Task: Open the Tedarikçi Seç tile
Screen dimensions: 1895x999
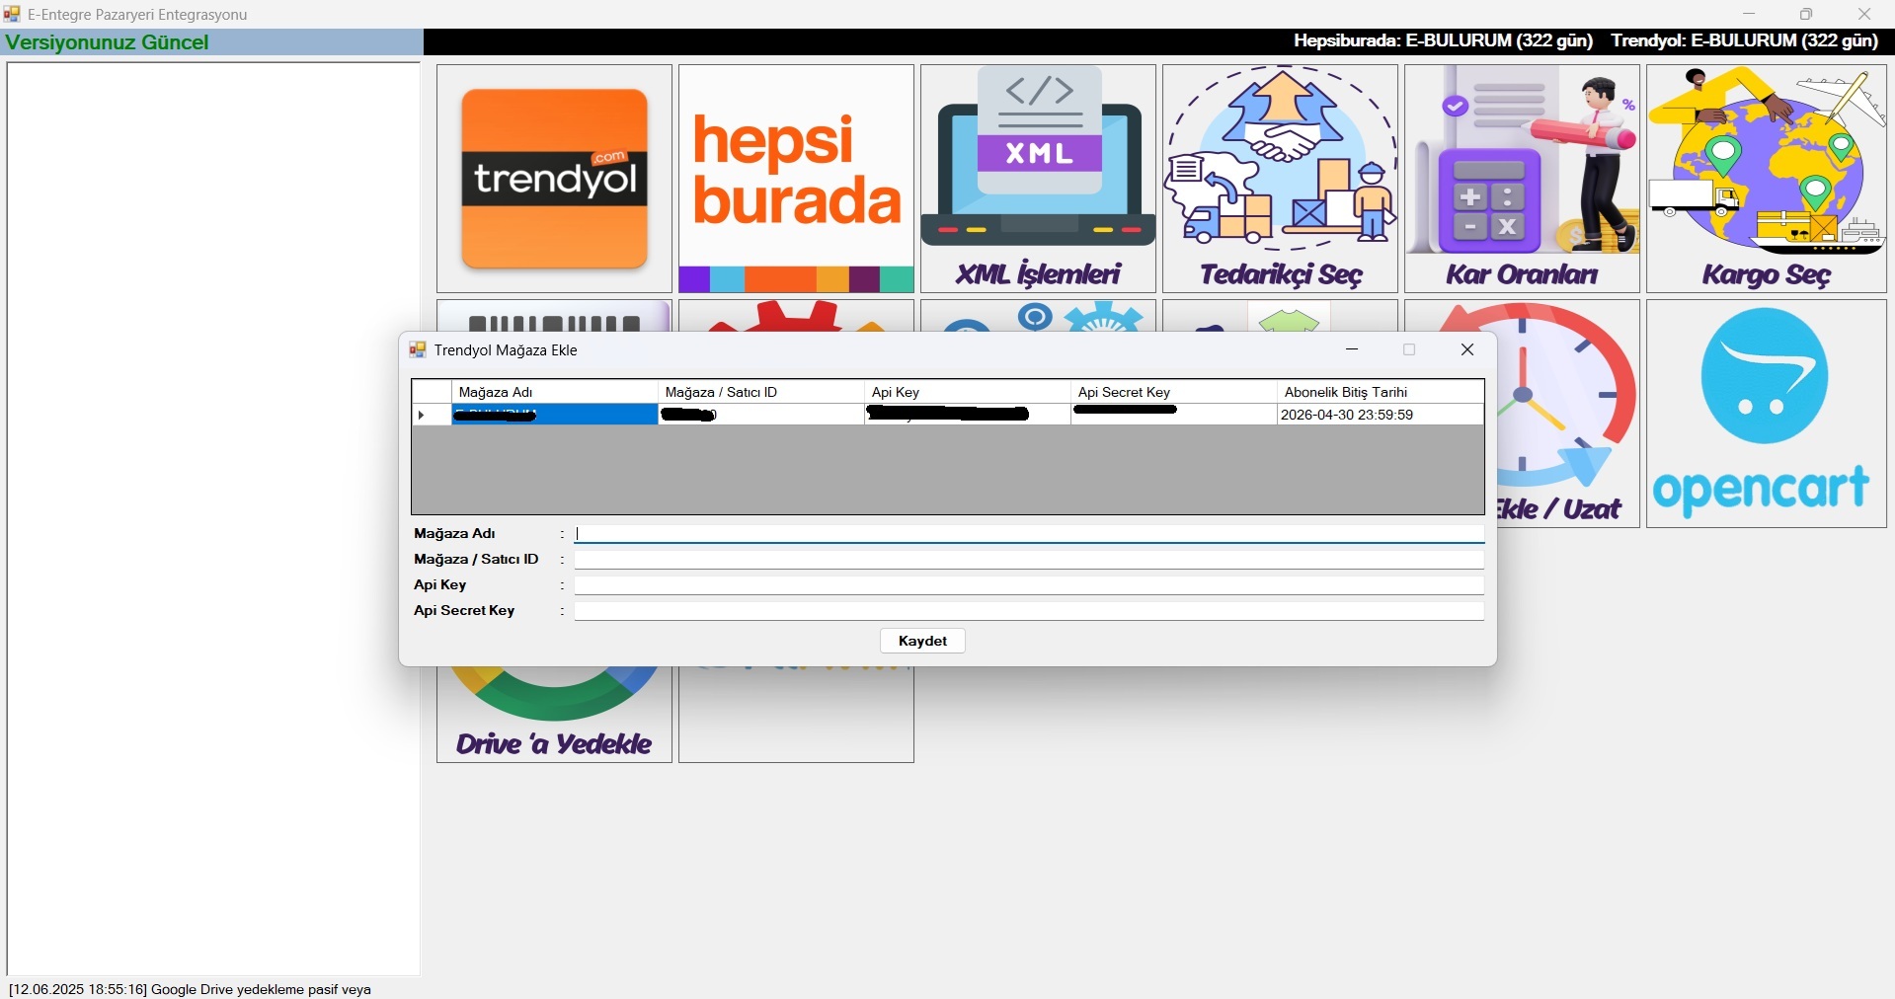Action: click(1280, 179)
